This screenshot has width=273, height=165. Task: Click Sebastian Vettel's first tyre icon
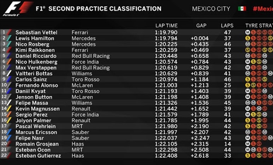coord(248,32)
